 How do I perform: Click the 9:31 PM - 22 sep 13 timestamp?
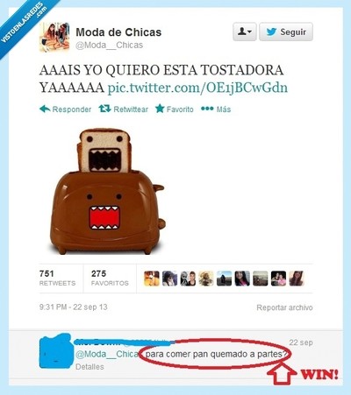[74, 307]
